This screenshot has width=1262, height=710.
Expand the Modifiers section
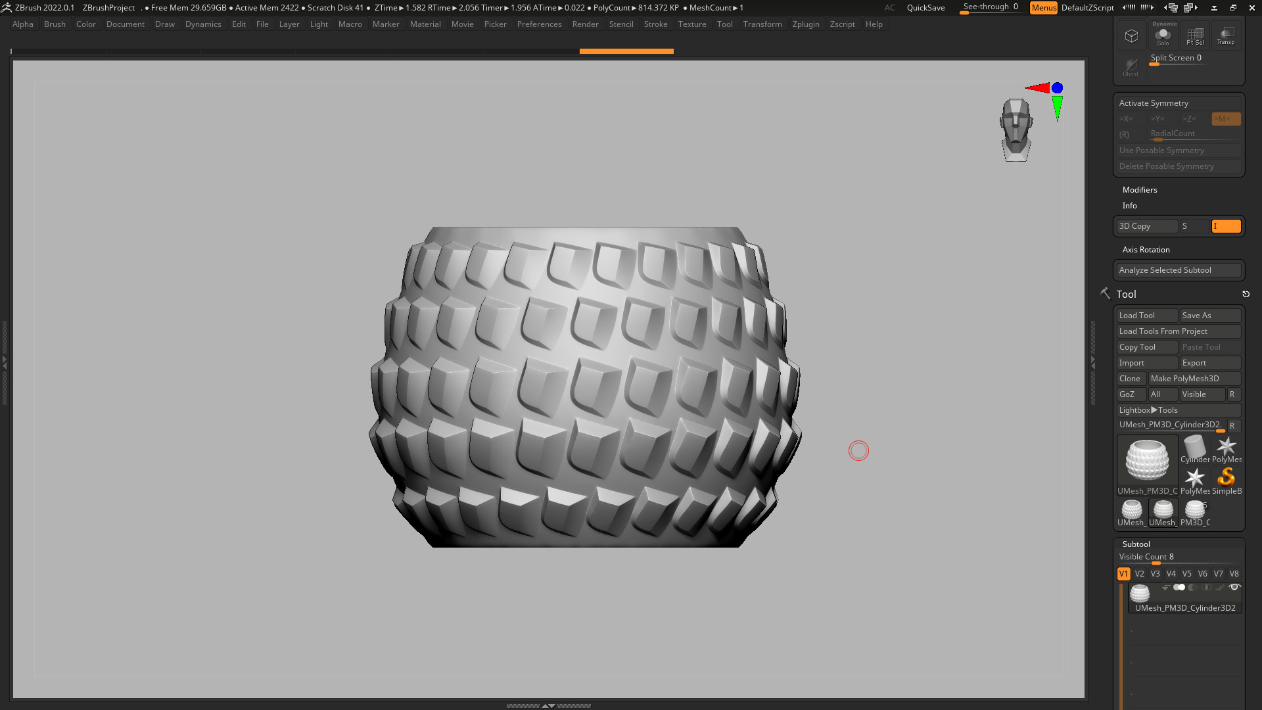(x=1140, y=190)
